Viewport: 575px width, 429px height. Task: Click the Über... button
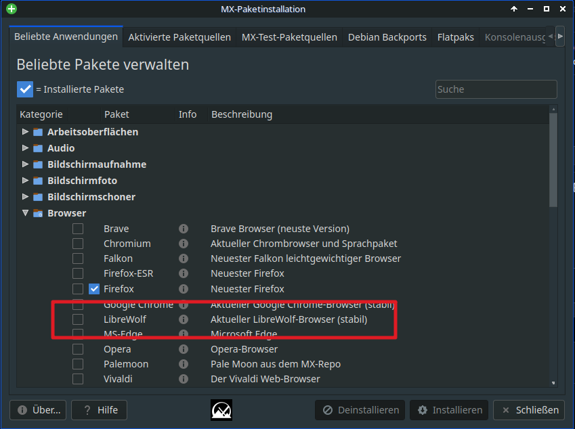(38, 410)
